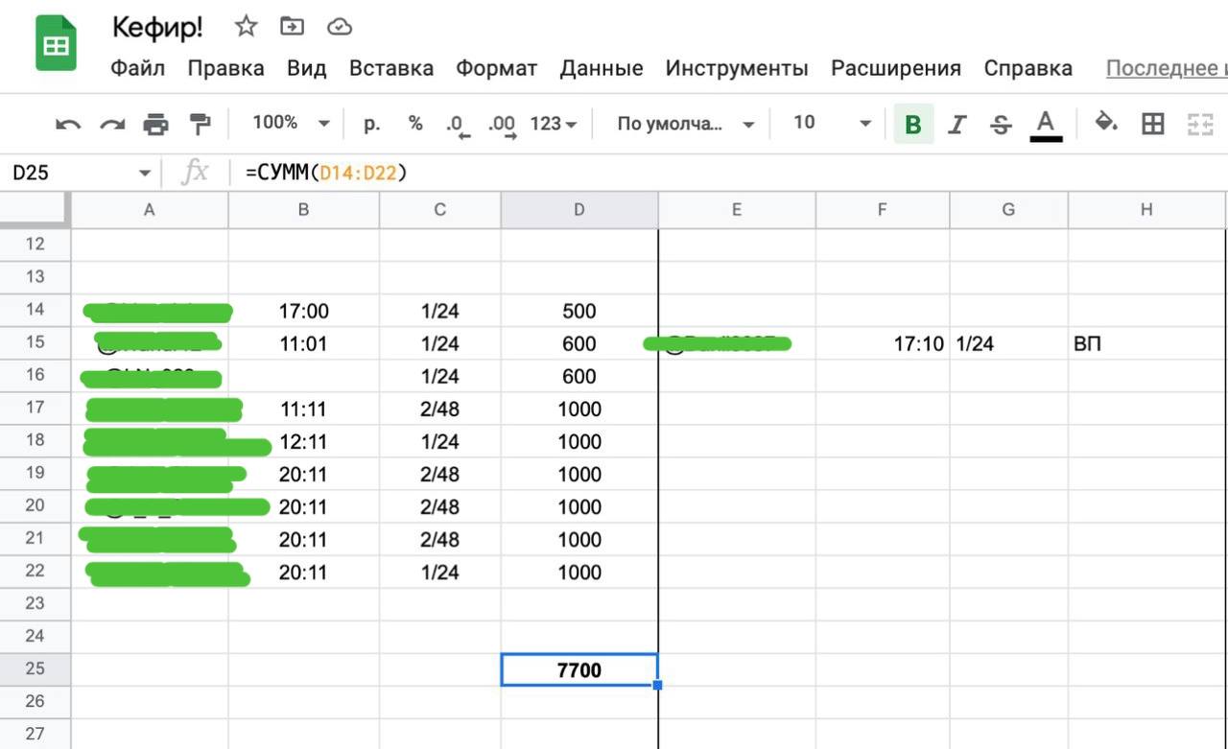
Task: Select column A header
Action: (150, 210)
